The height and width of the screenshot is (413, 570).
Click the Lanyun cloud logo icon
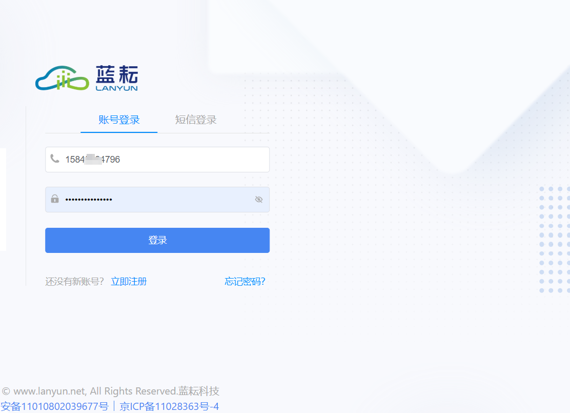62,78
